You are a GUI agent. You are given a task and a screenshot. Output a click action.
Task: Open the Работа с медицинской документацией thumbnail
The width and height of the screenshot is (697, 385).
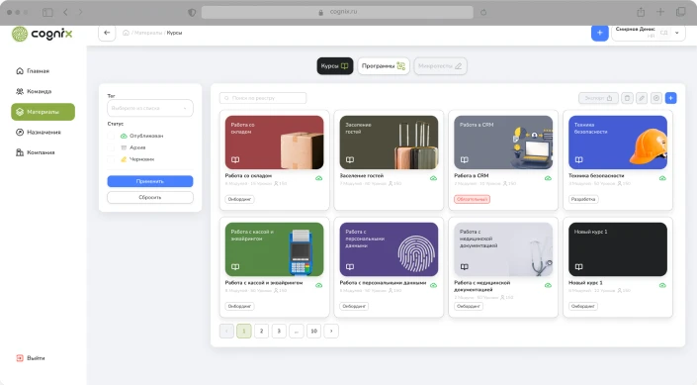(x=503, y=249)
